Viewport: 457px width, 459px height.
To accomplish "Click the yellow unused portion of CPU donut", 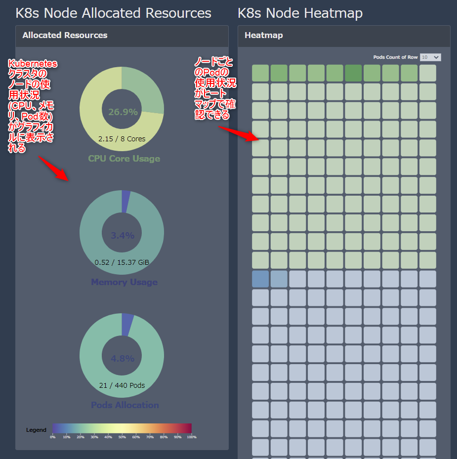I will click(x=94, y=117).
